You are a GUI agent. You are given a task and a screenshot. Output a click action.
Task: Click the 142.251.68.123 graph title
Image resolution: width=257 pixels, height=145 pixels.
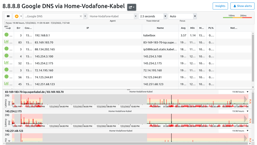click(x=14, y=131)
